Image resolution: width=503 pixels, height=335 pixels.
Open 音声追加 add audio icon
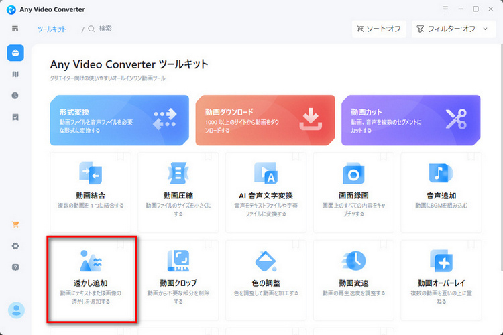tap(441, 173)
